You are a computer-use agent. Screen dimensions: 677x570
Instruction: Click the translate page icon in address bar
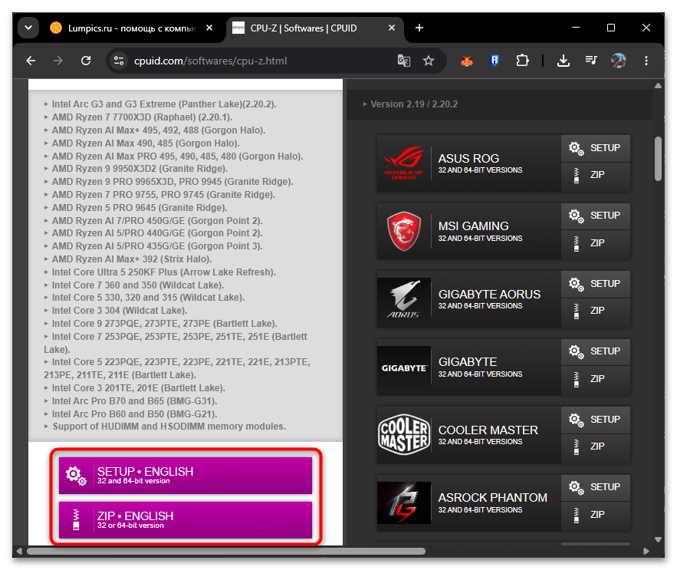point(404,61)
